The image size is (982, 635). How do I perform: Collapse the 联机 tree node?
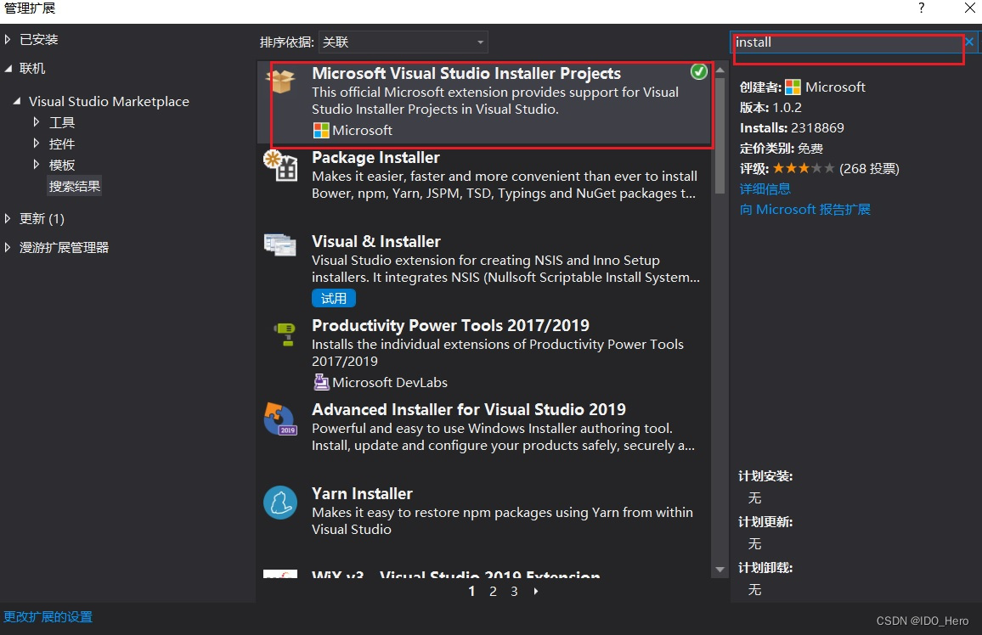coord(8,68)
